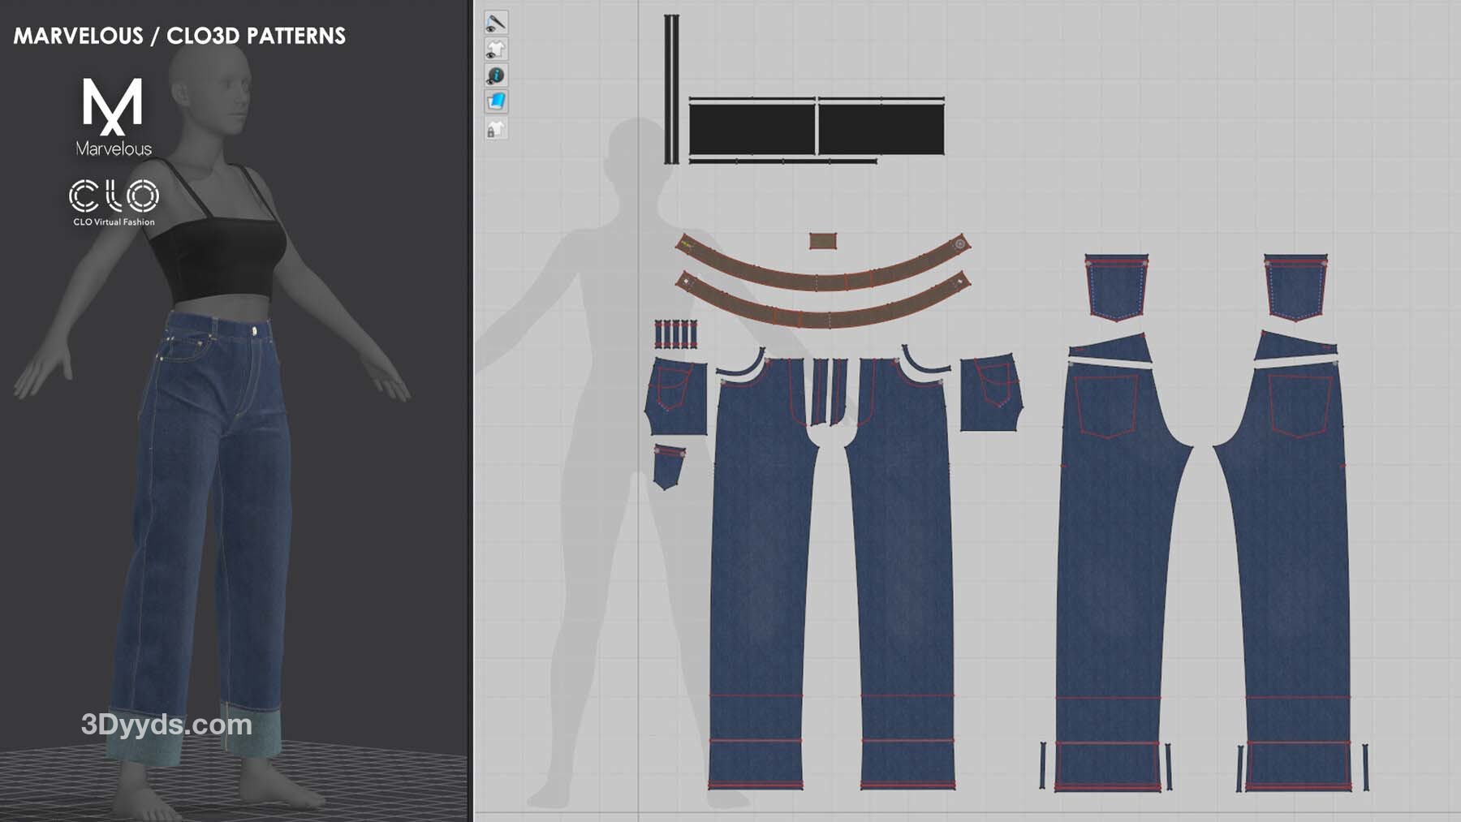
Task: Click the blue fabric texture surface icon
Action: coord(496,101)
